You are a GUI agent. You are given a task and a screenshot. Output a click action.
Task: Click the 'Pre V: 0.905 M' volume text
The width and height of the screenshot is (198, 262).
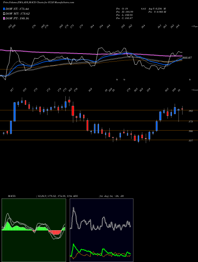(158, 12)
